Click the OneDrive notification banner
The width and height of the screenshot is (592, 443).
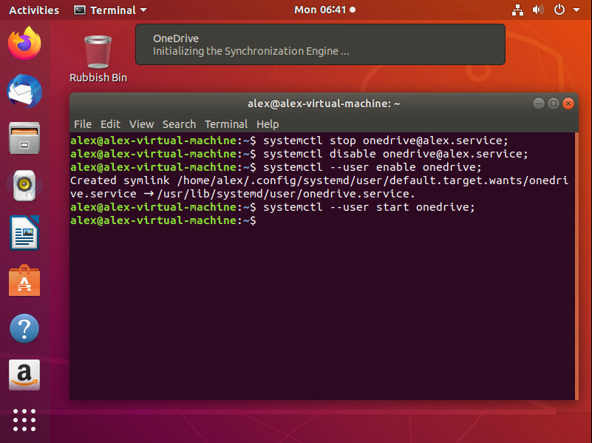320,44
